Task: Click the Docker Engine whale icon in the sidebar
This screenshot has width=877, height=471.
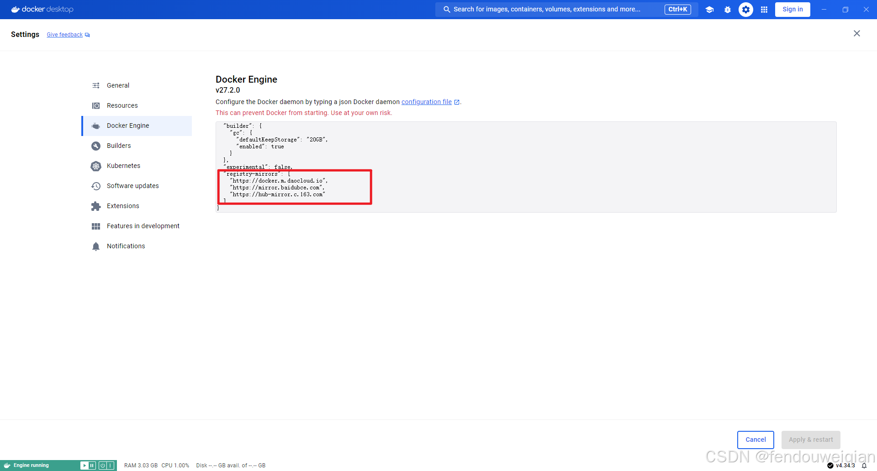Action: point(96,126)
